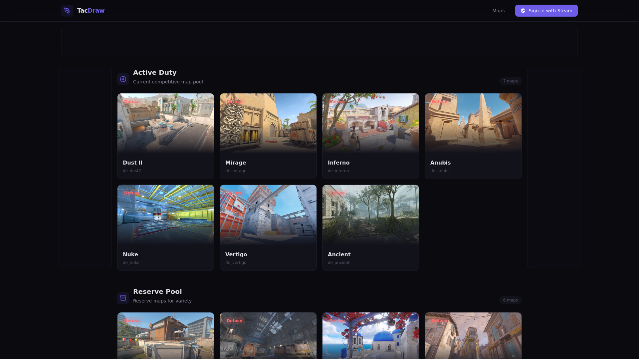The width and height of the screenshot is (639, 359).
Task: Click the TacDraw pen logo icon
Action: (67, 11)
